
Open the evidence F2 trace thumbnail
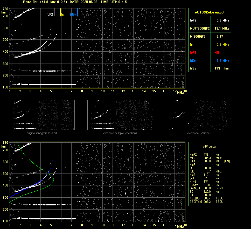tap(199, 115)
